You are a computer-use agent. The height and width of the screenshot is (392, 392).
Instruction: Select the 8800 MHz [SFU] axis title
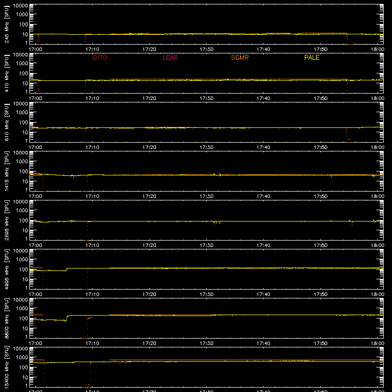[6, 318]
